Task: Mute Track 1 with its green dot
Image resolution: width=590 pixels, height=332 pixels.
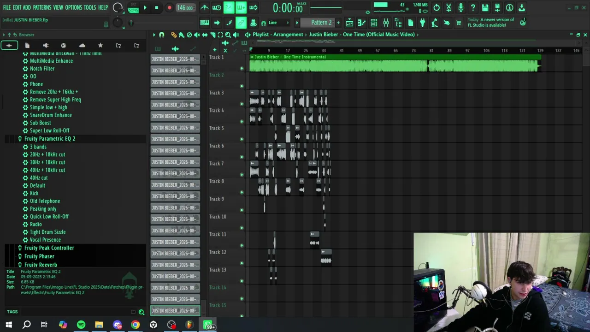Action: click(x=242, y=69)
